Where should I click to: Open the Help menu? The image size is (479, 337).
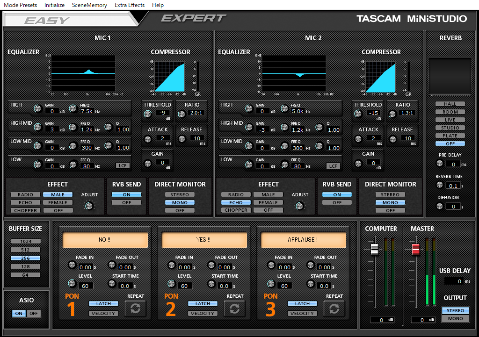[x=158, y=5]
